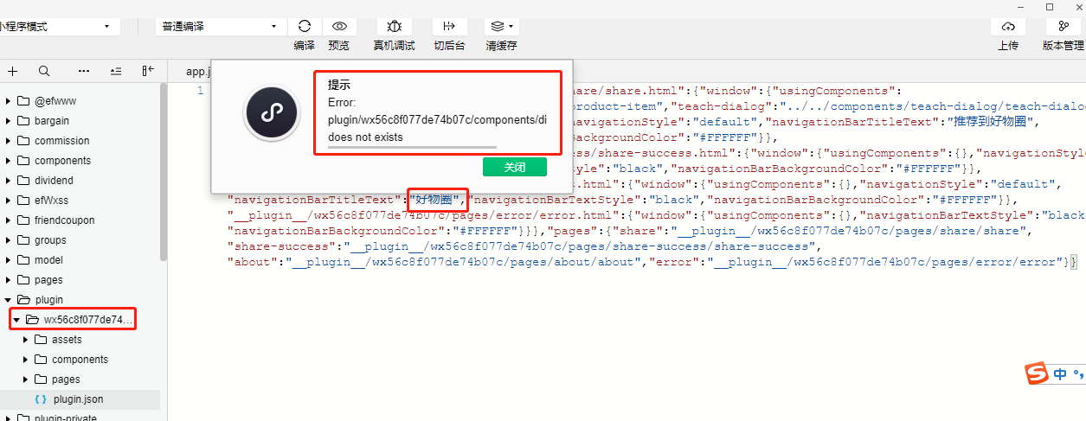The height and width of the screenshot is (421, 1086).
Task: Click the 预览 preview eye icon
Action: click(x=340, y=26)
